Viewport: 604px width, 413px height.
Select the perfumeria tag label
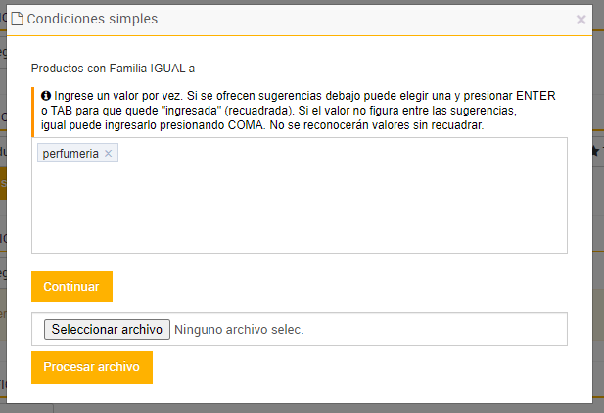pyautogui.click(x=70, y=154)
